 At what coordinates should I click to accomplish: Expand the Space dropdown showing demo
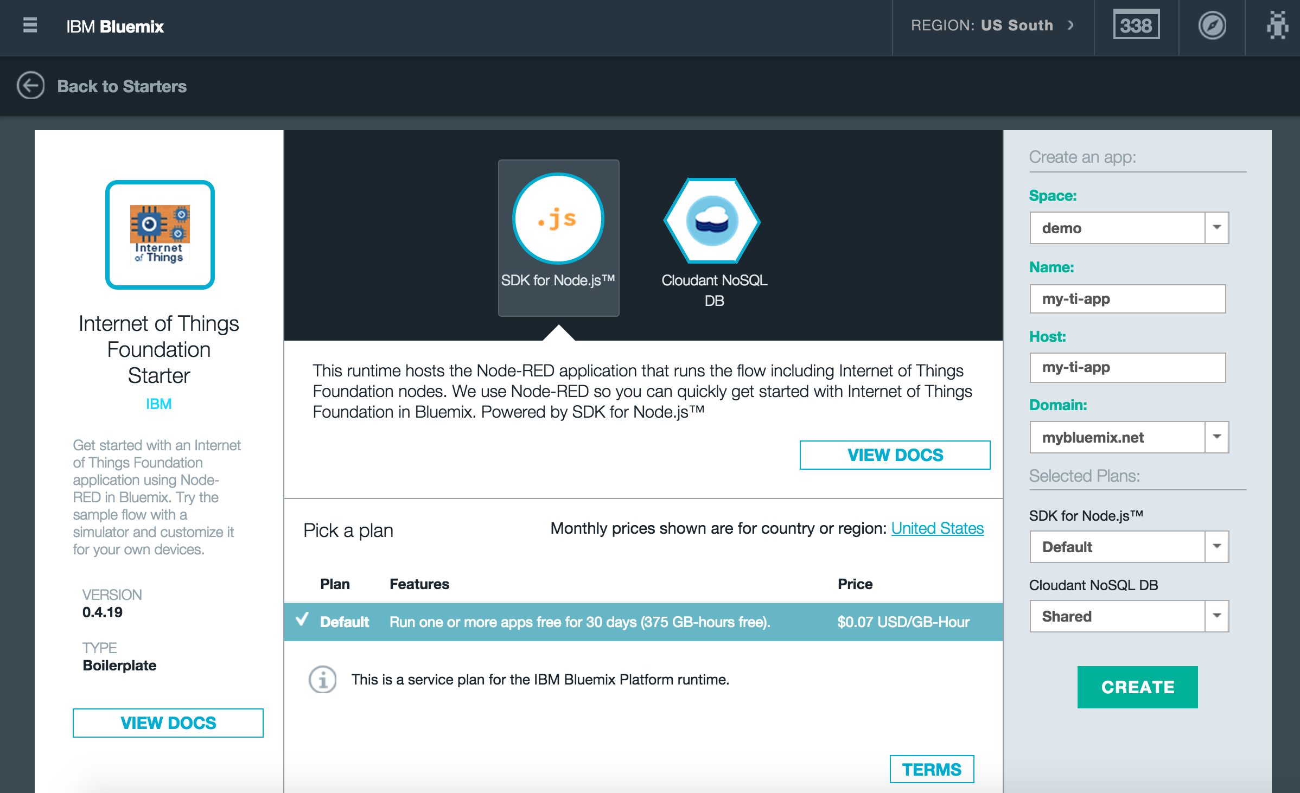tap(1216, 228)
